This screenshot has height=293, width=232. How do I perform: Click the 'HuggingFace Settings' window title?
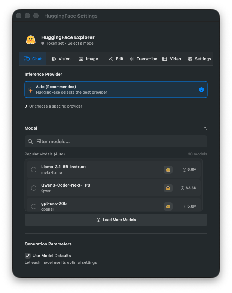(x=71, y=16)
